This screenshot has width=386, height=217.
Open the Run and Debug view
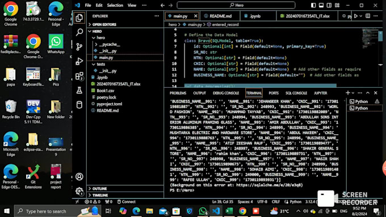click(x=79, y=61)
